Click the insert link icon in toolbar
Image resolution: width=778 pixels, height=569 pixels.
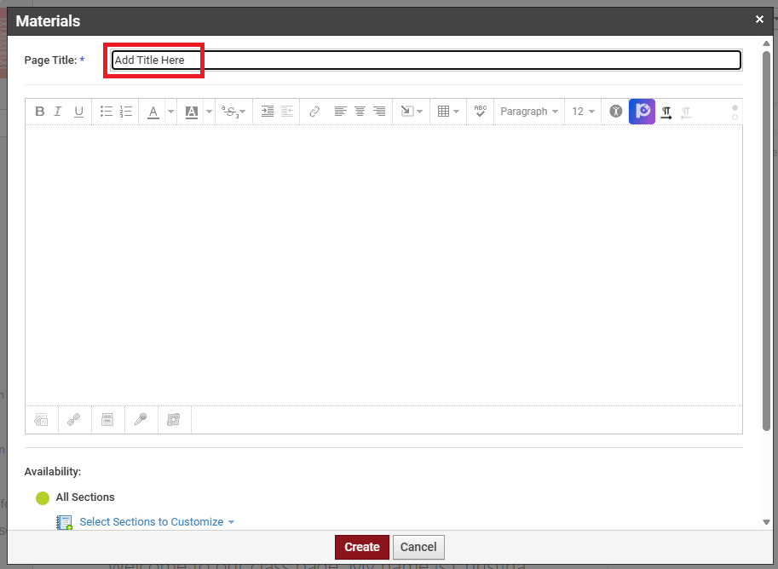[x=314, y=112]
